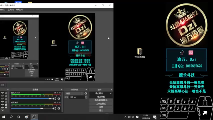This screenshot has width=213, height=120.
Task: Select the WZ四杀图剪 desktop folder
Action: coord(140,53)
